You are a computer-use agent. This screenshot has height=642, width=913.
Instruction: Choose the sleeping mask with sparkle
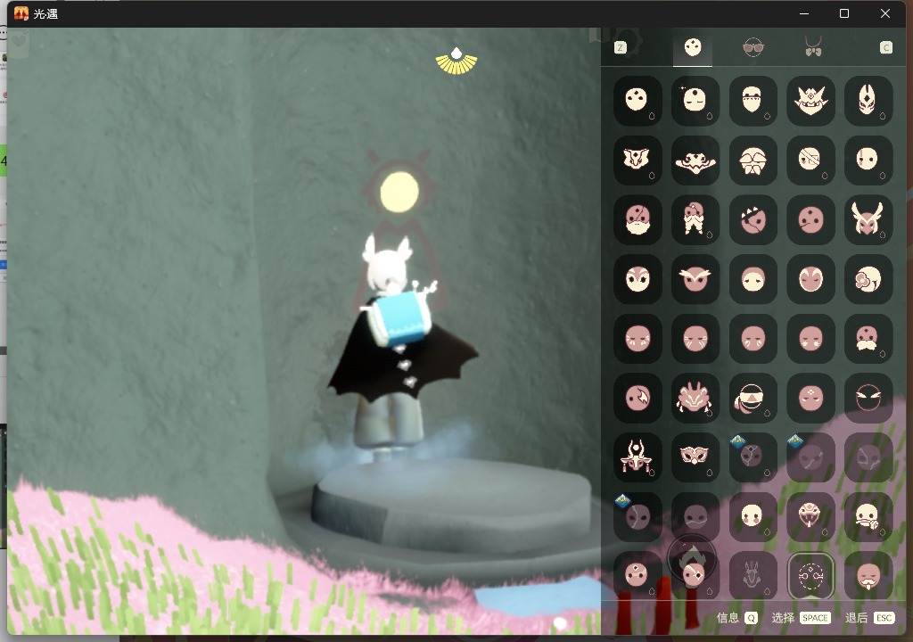coord(695,100)
